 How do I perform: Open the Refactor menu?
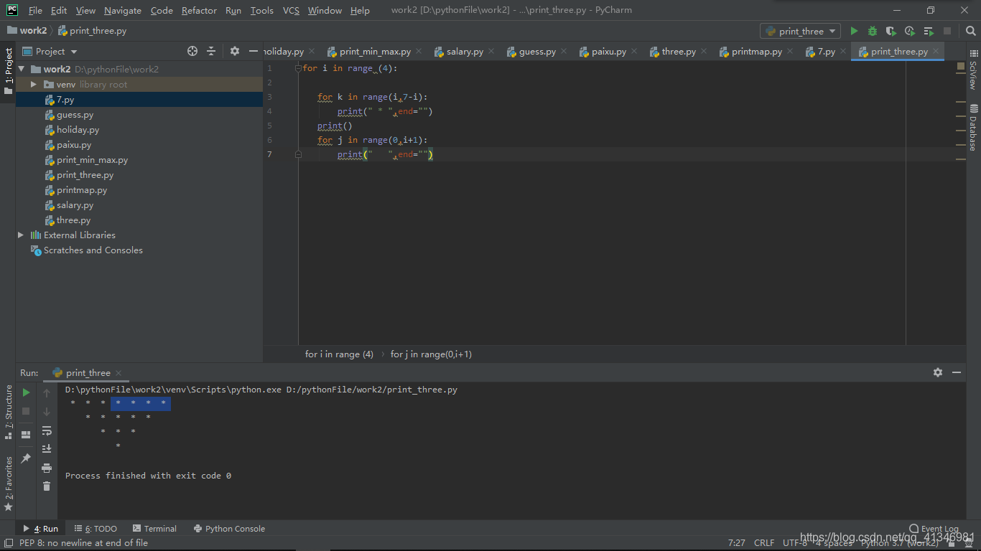199,10
